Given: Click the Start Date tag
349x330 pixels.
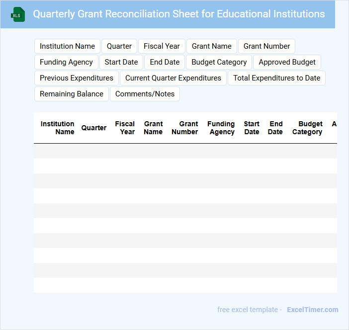Looking at the screenshot, I should pyautogui.click(x=121, y=62).
